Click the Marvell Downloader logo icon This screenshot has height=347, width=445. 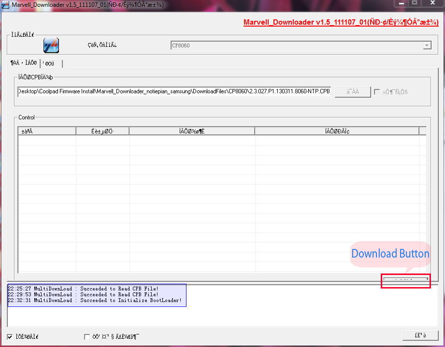(x=51, y=45)
